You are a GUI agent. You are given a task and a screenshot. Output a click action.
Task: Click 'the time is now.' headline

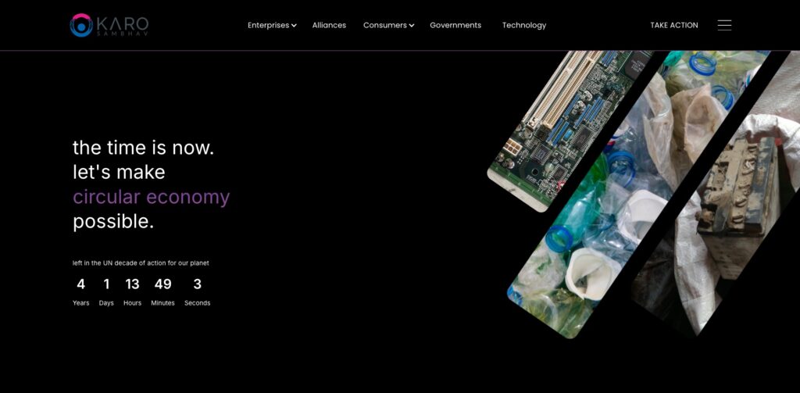pos(144,148)
